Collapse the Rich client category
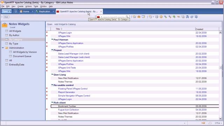Screen dimensions: 224x126 (52, 103)
